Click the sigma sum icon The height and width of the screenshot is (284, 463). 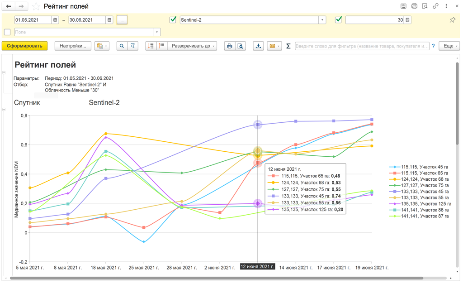288,46
